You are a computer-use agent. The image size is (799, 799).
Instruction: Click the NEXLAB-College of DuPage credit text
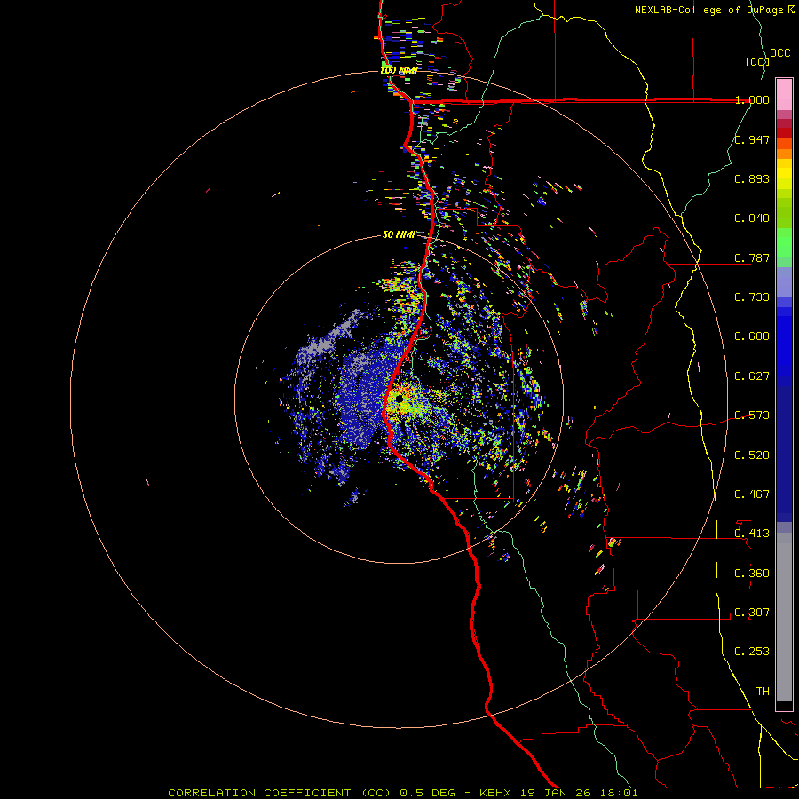pos(715,10)
